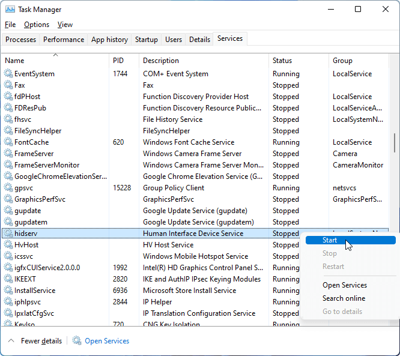
Task: Select 'Human Interface Device Service' description
Action: coord(193,234)
